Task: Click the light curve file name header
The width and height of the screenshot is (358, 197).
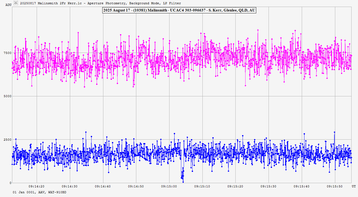Action: pyautogui.click(x=100, y=3)
